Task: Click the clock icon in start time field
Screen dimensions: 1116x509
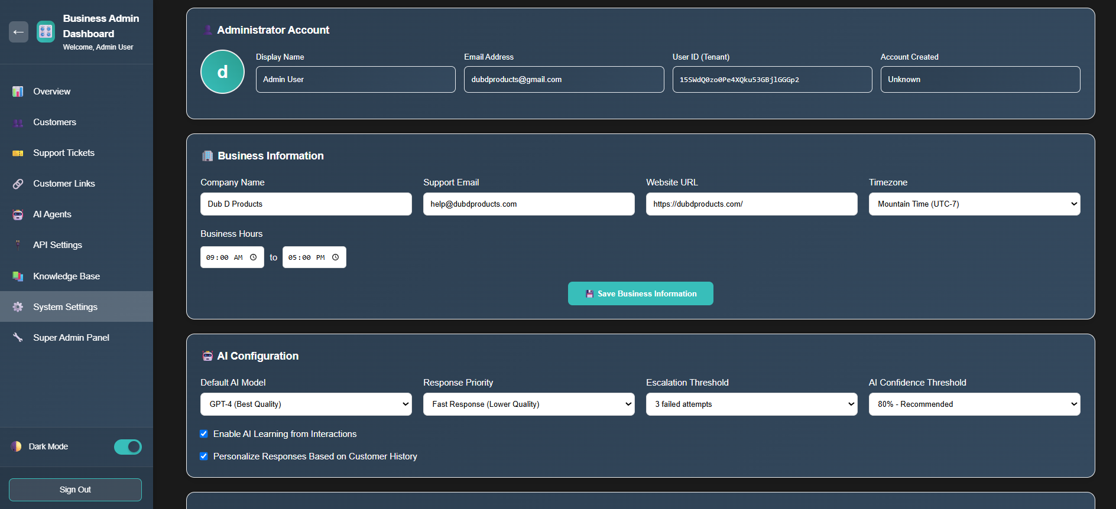Action: click(253, 257)
